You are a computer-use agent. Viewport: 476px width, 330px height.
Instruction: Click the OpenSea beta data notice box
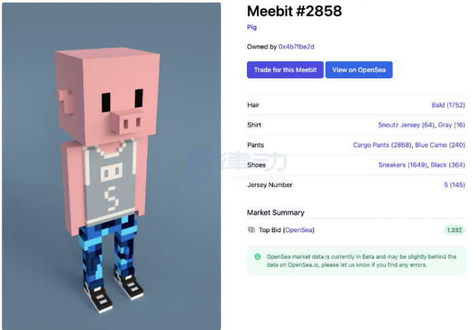356,261
